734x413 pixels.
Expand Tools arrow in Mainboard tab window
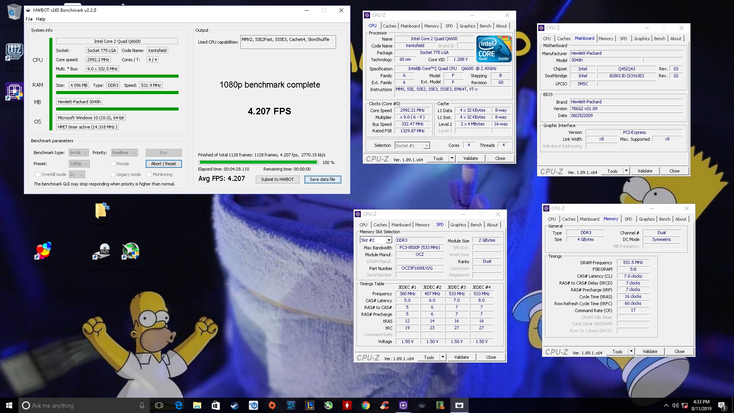pos(626,171)
